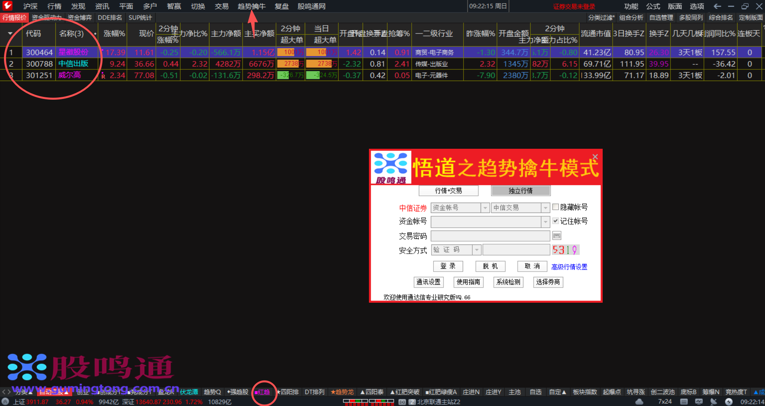Open the 多股同列 toolbar item
The height and width of the screenshot is (406, 765).
coord(691,18)
